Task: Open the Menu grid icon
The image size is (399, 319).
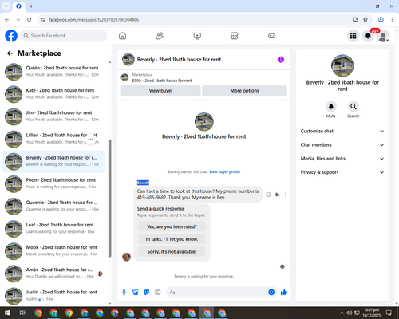Action: (353, 36)
